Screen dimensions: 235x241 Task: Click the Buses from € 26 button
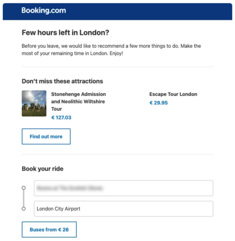[x=49, y=230]
